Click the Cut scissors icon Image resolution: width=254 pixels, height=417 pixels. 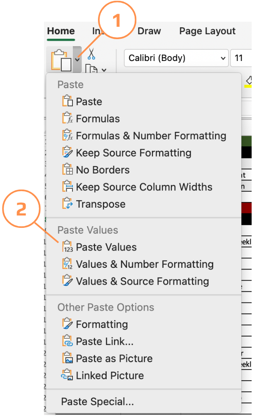[x=91, y=54]
